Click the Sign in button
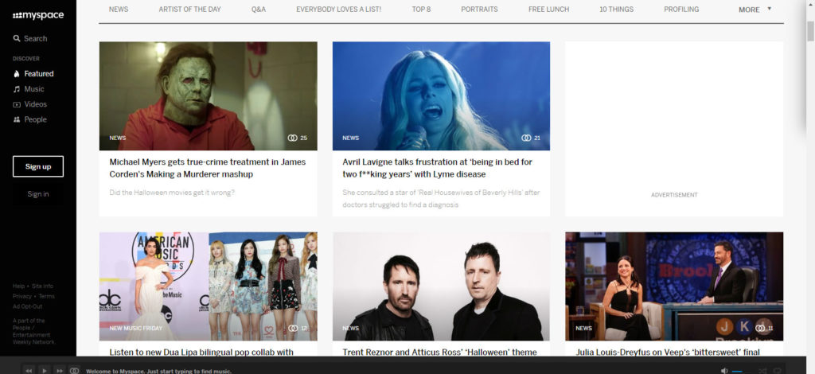The height and width of the screenshot is (374, 815). 38,193
